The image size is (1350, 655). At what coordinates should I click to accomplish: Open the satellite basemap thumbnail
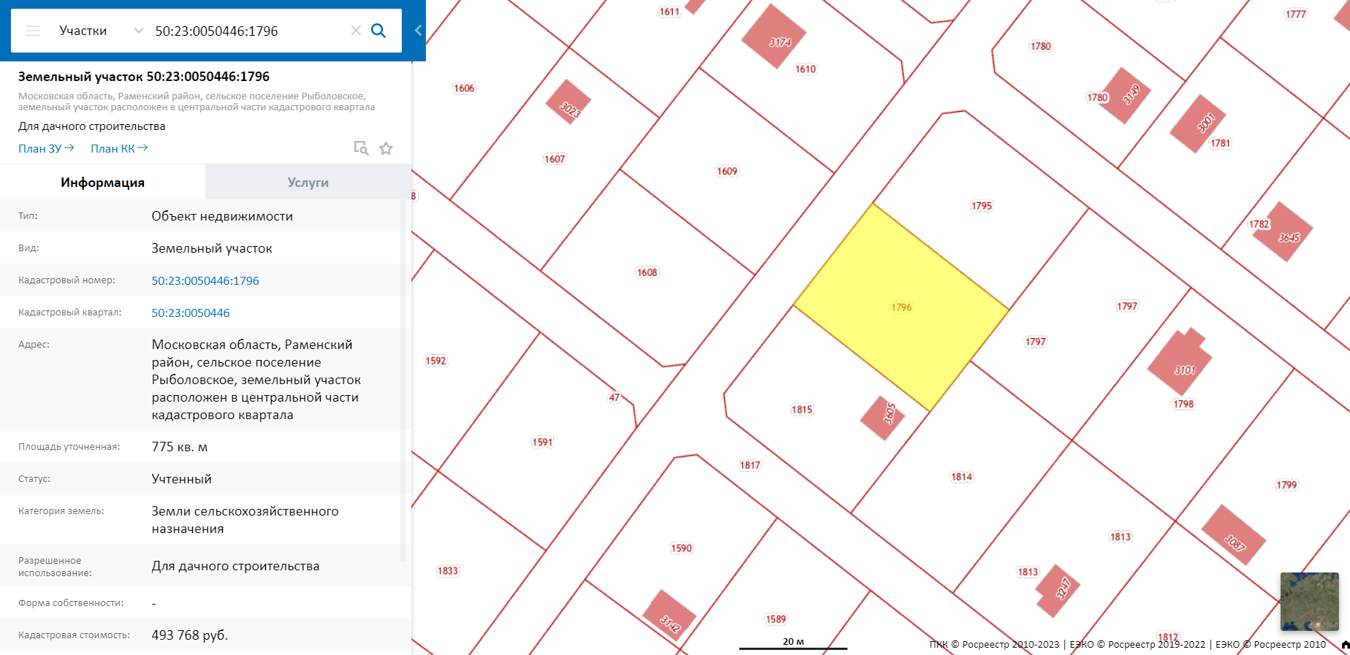tap(1309, 602)
